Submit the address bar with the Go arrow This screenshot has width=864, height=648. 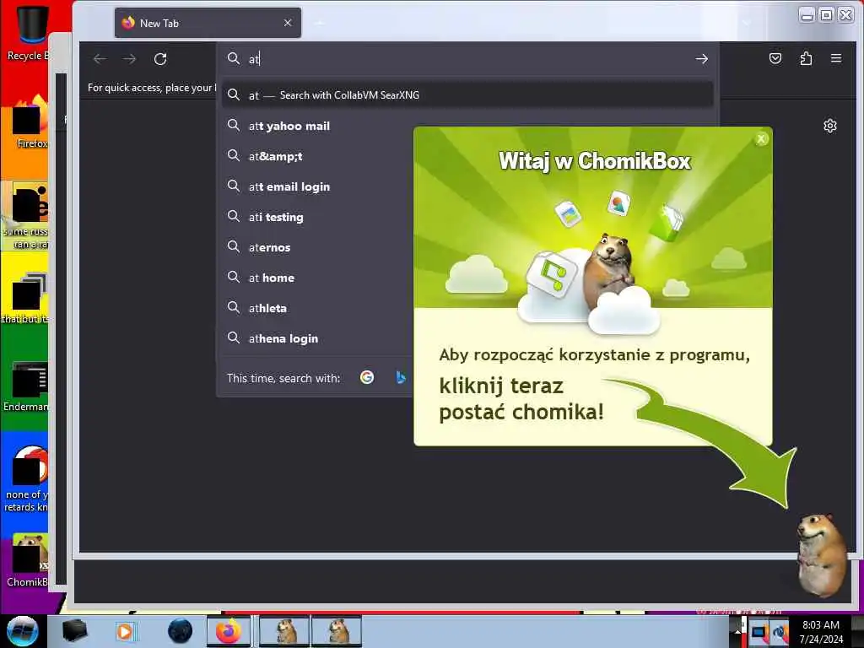click(701, 59)
